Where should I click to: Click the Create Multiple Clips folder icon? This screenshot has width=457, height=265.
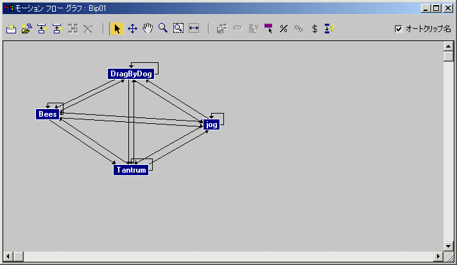click(26, 28)
